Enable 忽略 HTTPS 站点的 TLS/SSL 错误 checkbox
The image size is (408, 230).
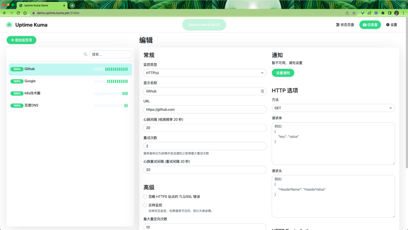pos(145,197)
